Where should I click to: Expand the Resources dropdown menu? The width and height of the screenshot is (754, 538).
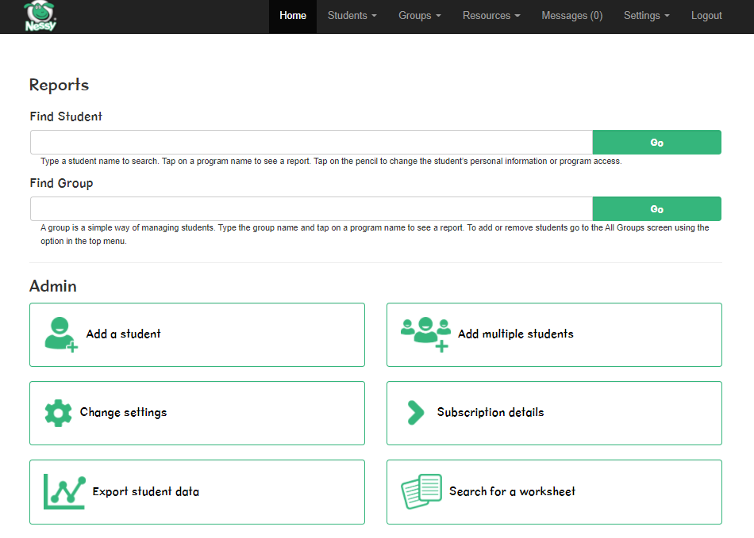coord(491,16)
